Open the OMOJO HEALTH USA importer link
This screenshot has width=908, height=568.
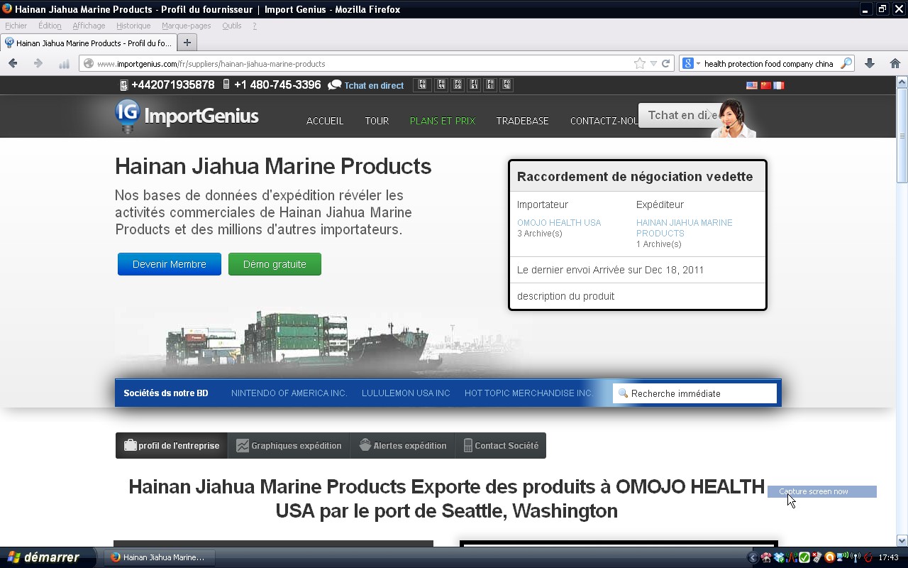point(559,223)
